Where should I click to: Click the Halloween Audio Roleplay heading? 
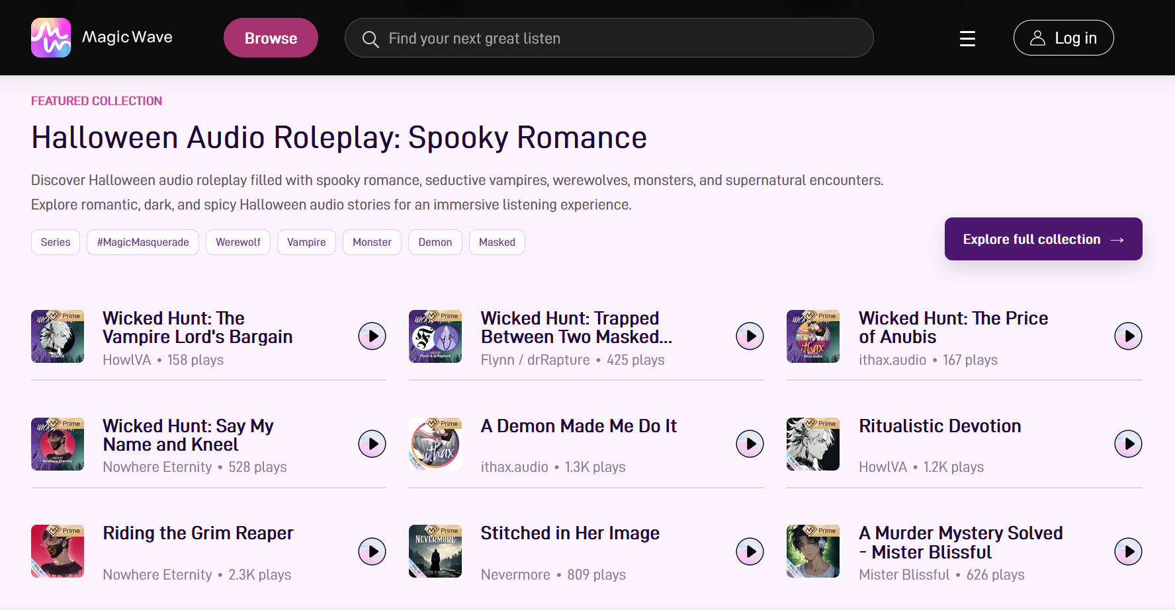tap(339, 137)
